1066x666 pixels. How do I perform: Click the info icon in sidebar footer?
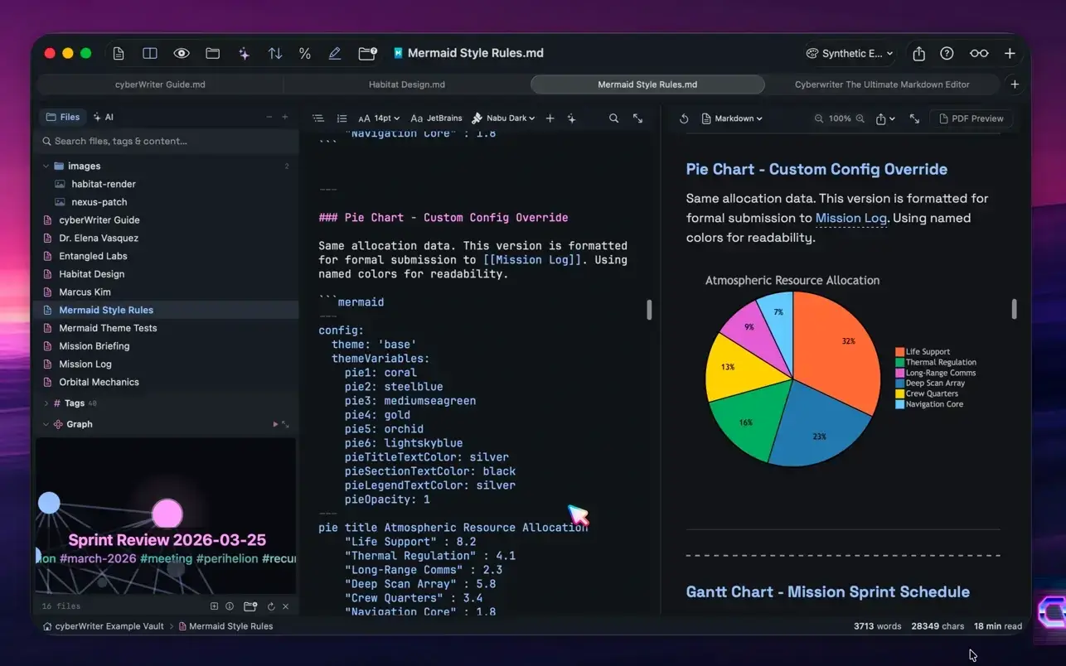tap(230, 606)
